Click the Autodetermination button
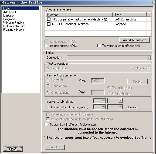This screenshot has width=156, height=154. click(134, 40)
